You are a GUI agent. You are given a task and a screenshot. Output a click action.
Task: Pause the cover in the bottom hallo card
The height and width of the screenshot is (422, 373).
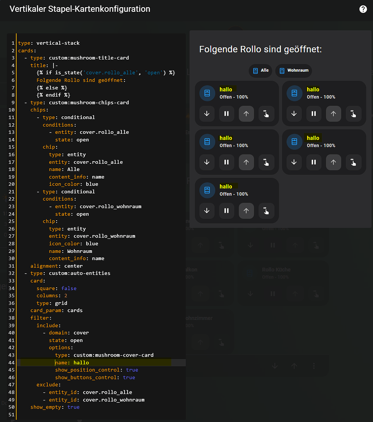click(227, 211)
